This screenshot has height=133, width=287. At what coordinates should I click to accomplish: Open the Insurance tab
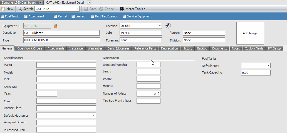[76, 48]
